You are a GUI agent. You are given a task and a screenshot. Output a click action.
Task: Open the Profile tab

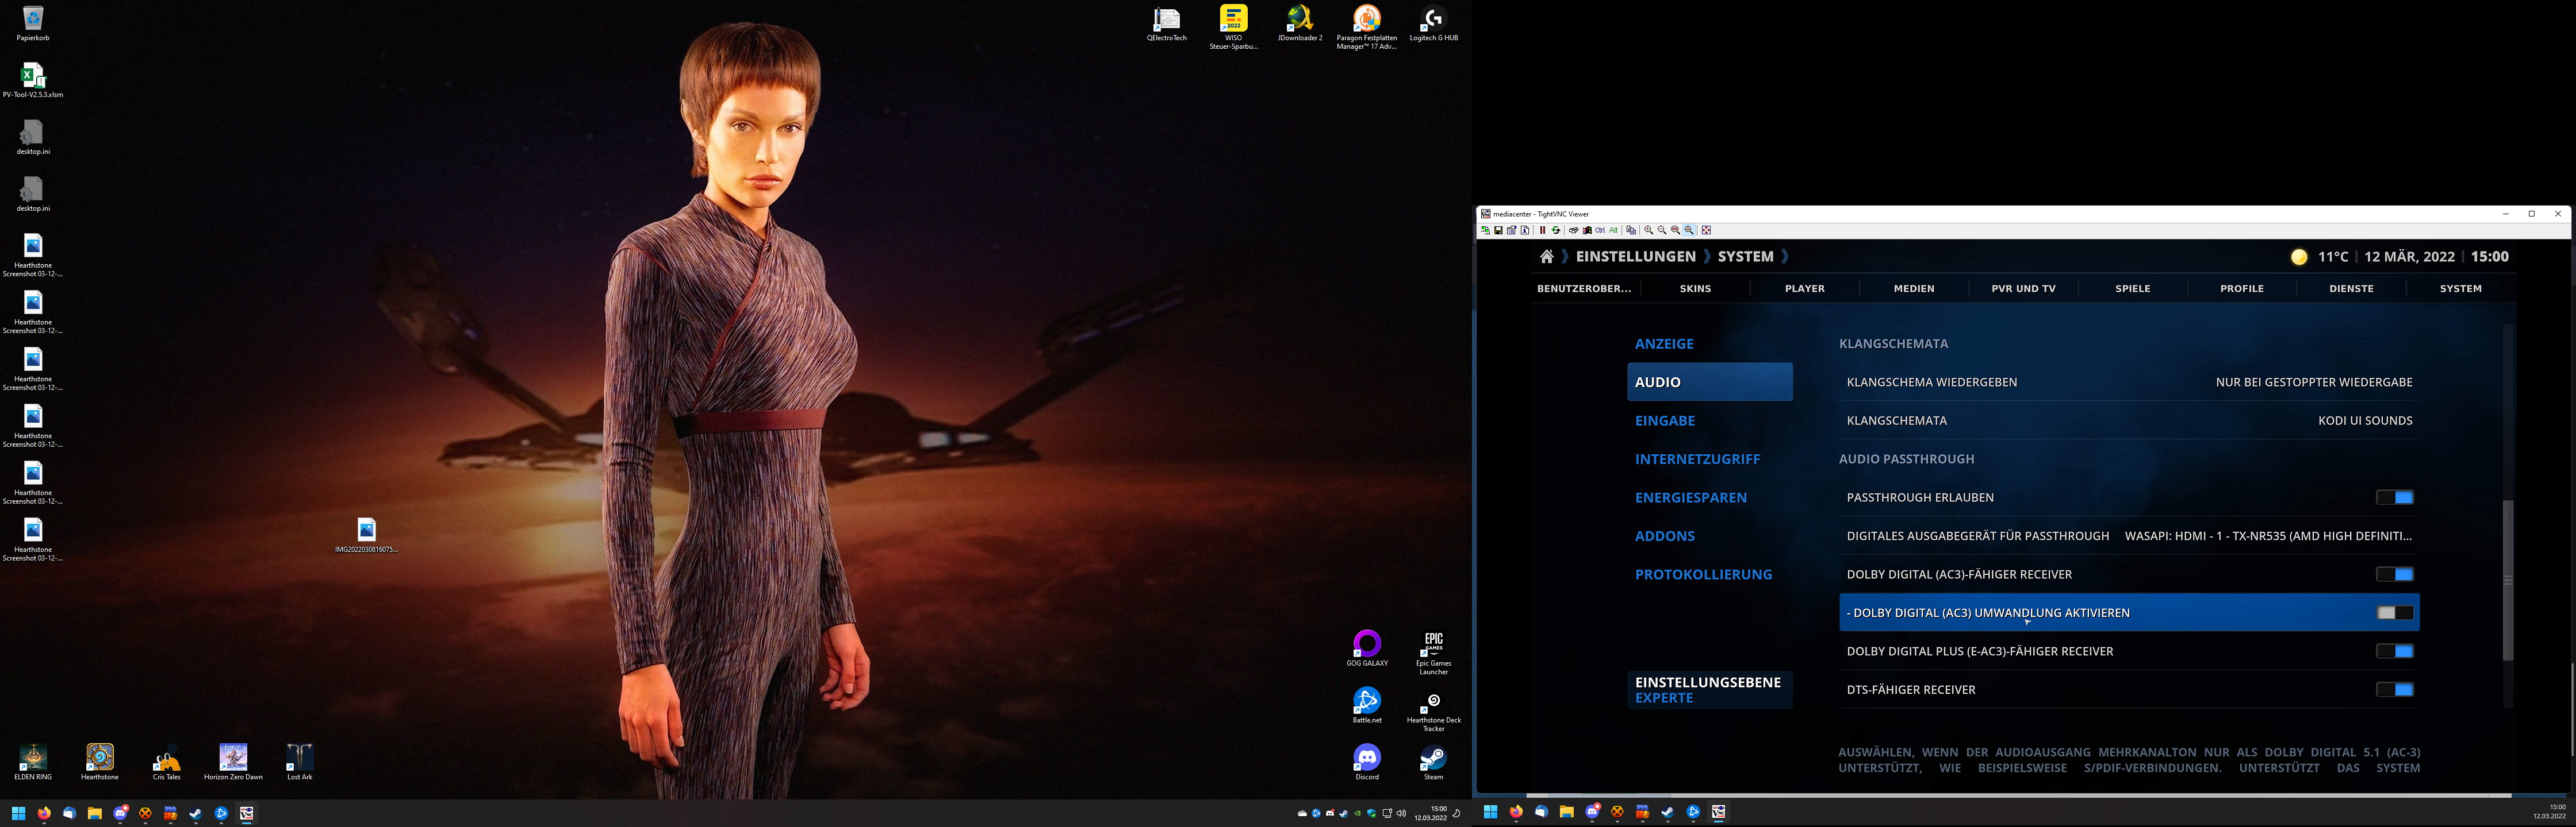point(2242,289)
